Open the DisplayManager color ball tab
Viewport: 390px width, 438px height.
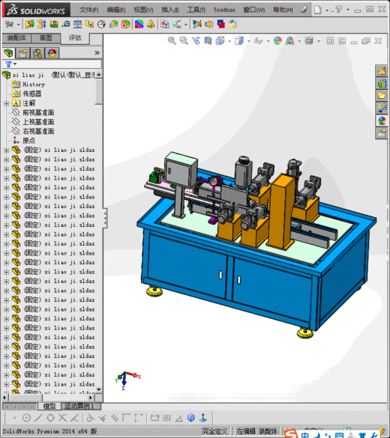(52, 53)
